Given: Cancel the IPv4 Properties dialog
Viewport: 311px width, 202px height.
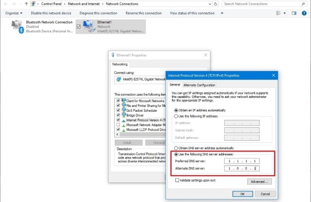Looking at the screenshot, I should (x=265, y=194).
